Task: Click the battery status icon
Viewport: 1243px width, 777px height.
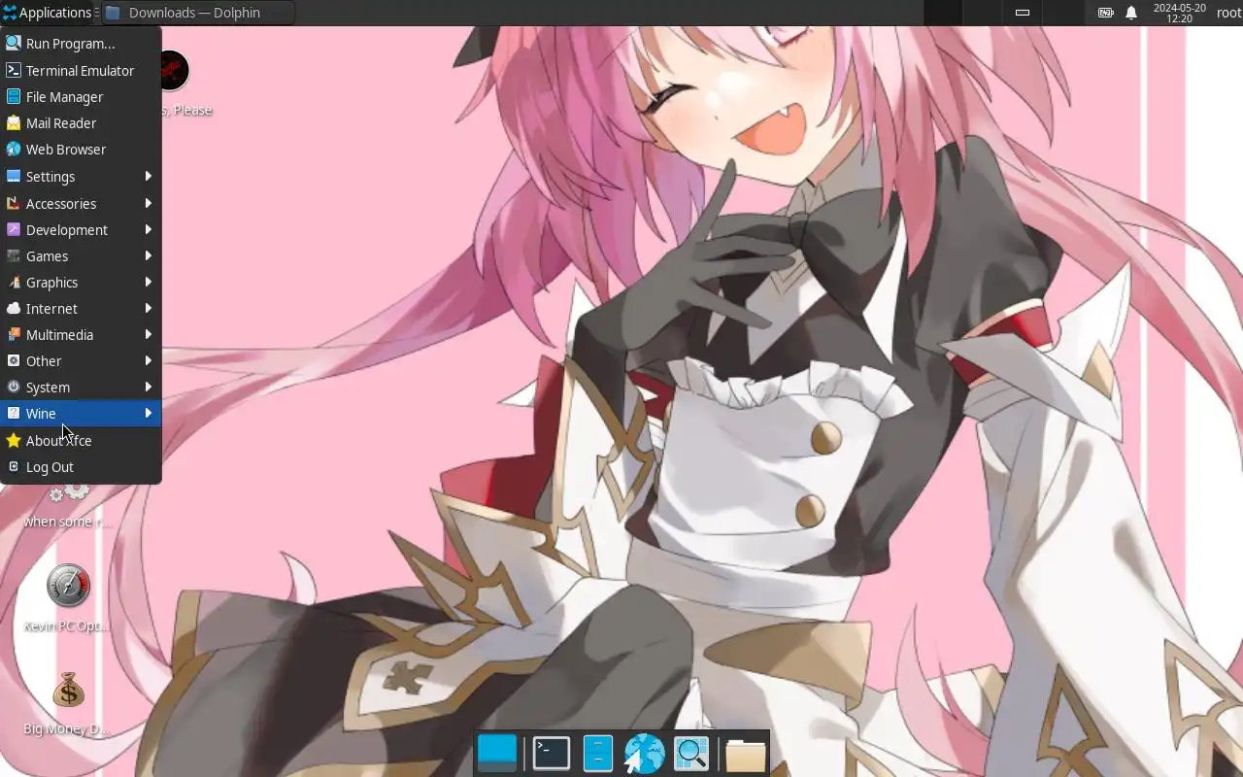Action: (x=1105, y=13)
